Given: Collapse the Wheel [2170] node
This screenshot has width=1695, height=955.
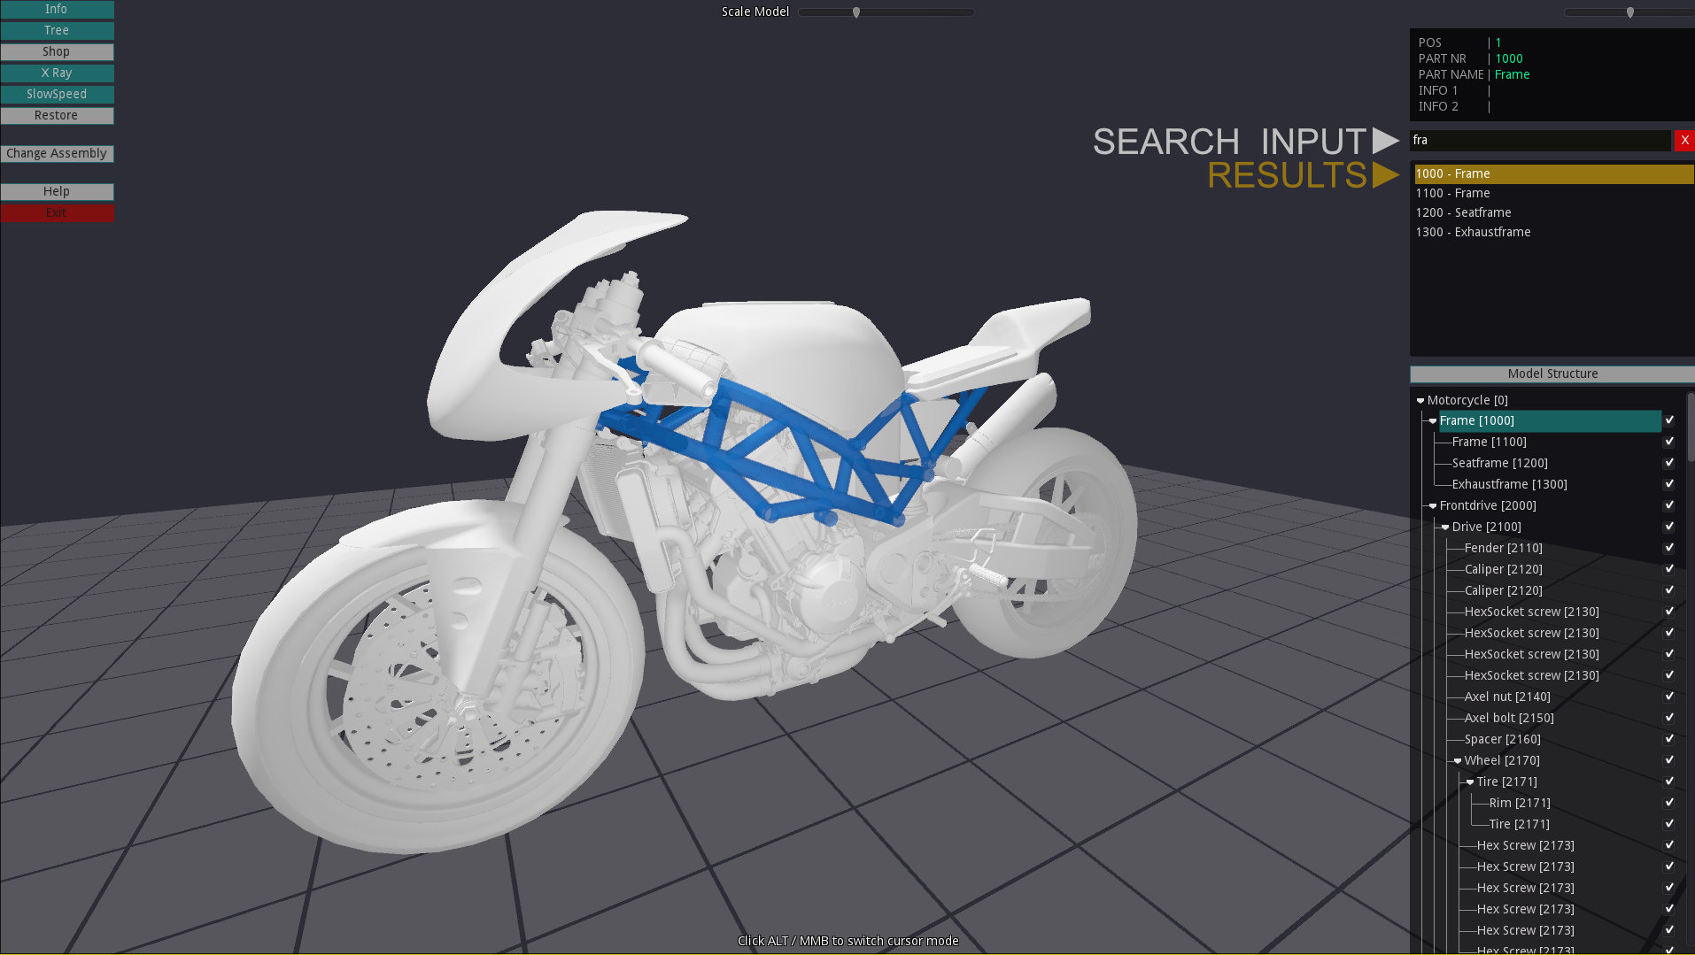Looking at the screenshot, I should coord(1458,761).
